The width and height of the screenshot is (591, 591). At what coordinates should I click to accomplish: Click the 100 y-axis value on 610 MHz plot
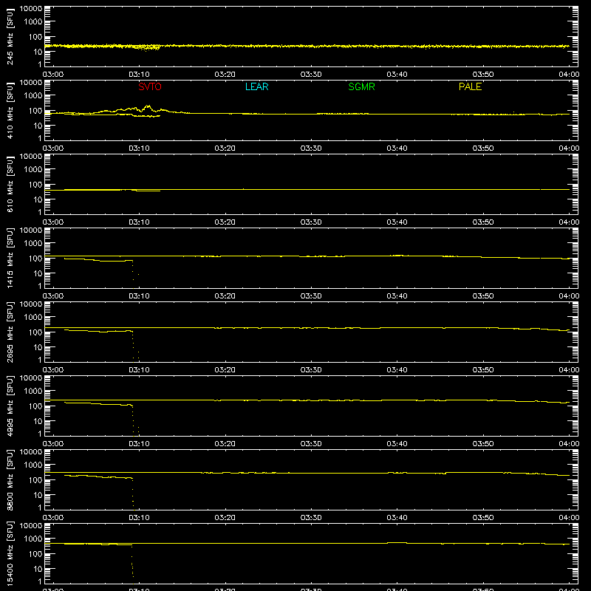coord(35,185)
